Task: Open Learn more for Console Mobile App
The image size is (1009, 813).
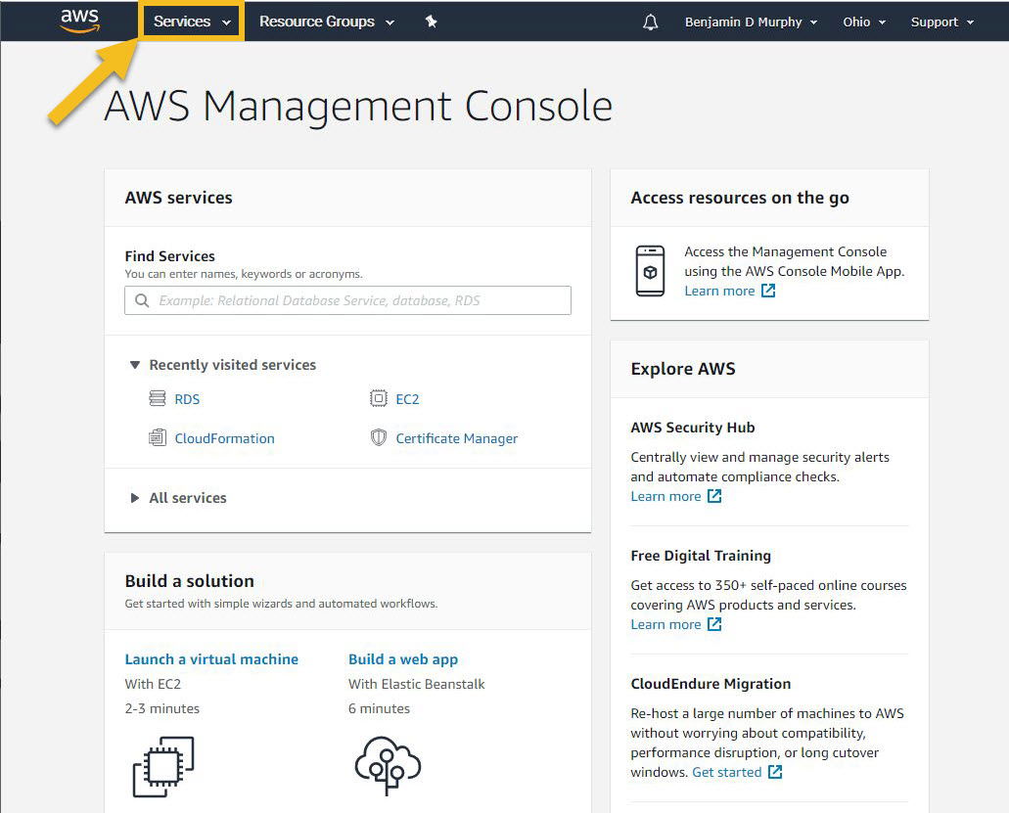Action: coord(719,291)
